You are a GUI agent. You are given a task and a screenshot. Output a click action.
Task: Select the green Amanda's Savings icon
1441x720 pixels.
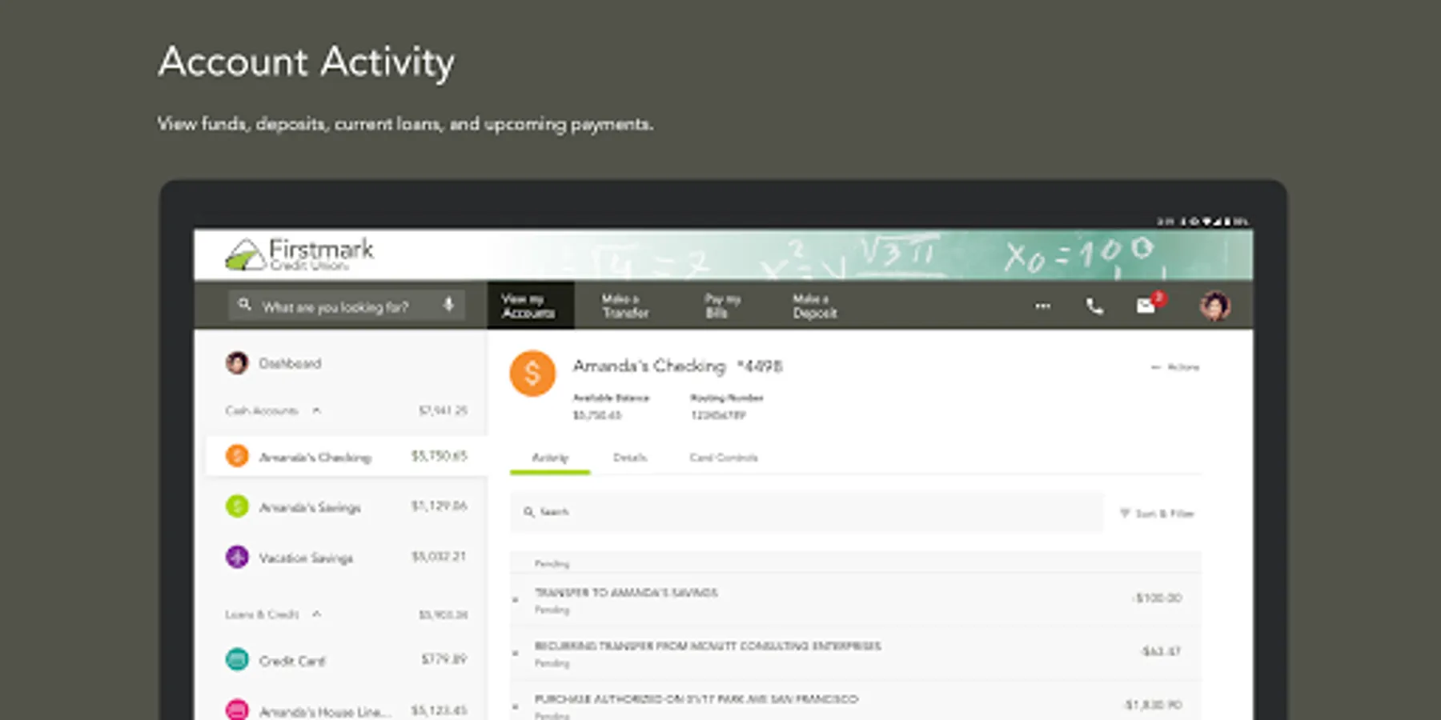click(237, 506)
